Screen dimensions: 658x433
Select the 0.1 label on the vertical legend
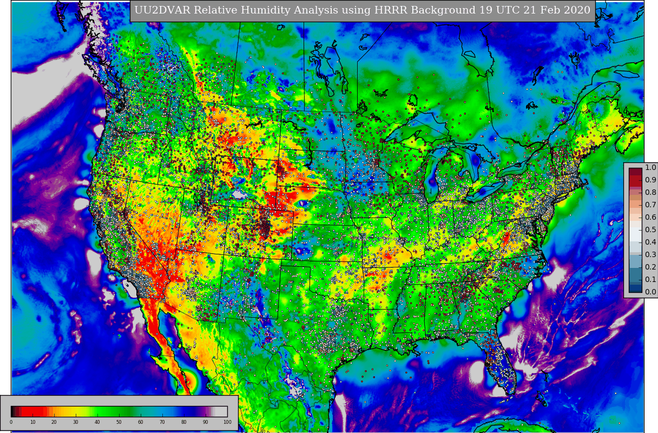coord(650,280)
